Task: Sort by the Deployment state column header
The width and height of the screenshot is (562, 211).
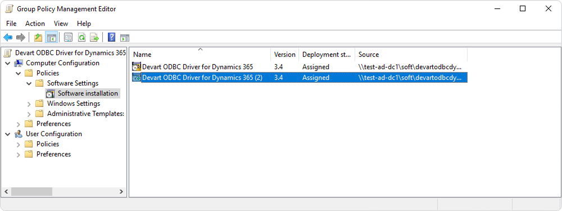Action: coord(327,54)
